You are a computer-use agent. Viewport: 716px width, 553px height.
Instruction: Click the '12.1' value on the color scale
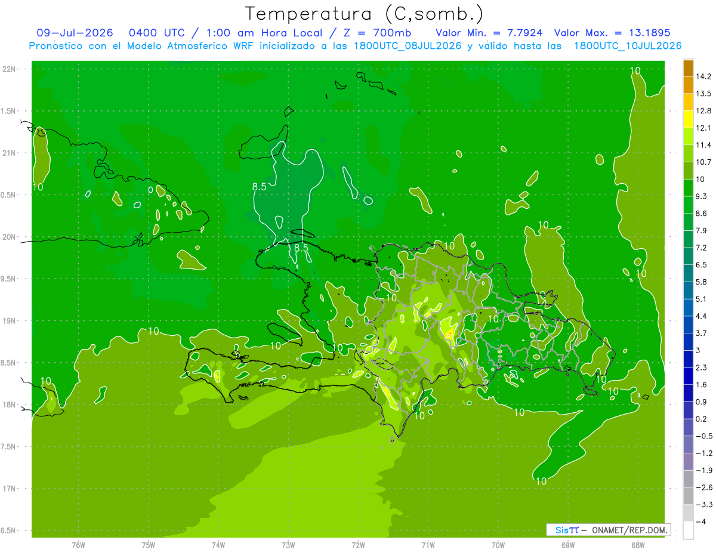click(x=703, y=128)
